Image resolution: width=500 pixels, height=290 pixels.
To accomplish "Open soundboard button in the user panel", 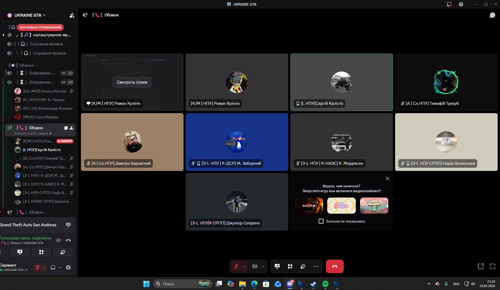I will point(63,252).
